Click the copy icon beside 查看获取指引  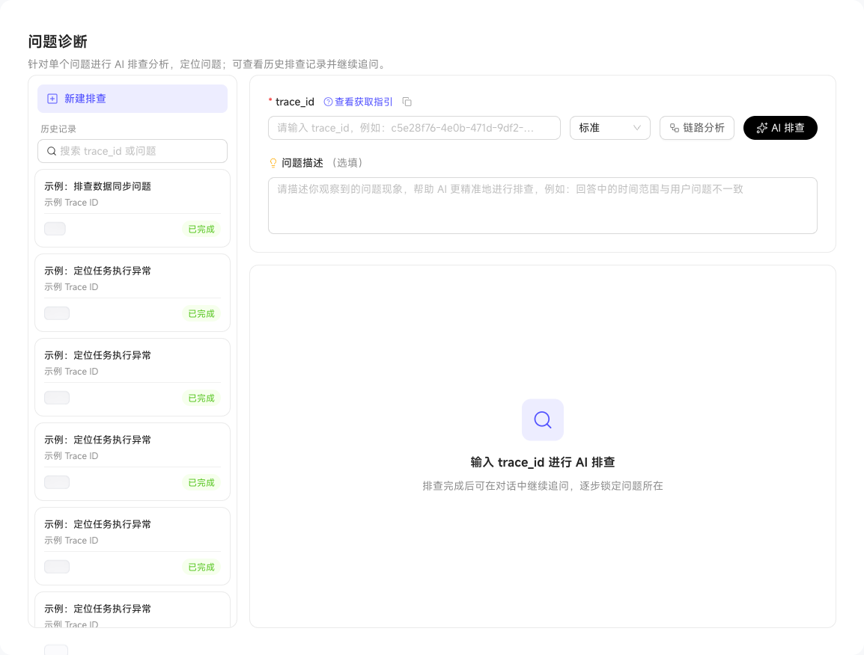click(x=407, y=102)
